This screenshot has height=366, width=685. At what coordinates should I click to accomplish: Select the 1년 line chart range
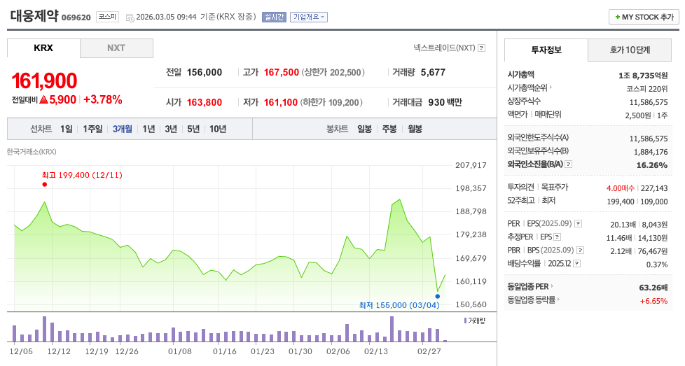[x=149, y=129]
